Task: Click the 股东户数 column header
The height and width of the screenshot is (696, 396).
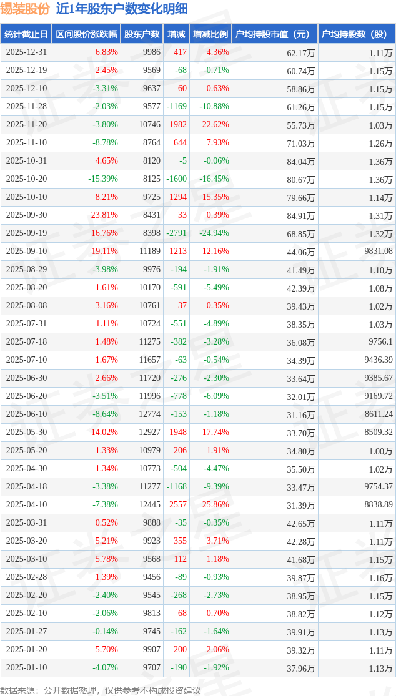Action: [142, 34]
